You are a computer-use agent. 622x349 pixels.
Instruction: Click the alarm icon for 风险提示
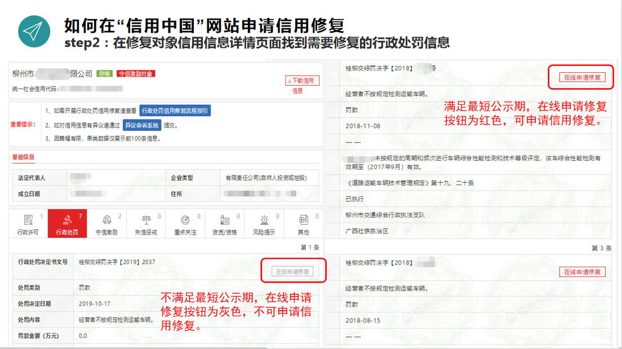[x=264, y=219]
